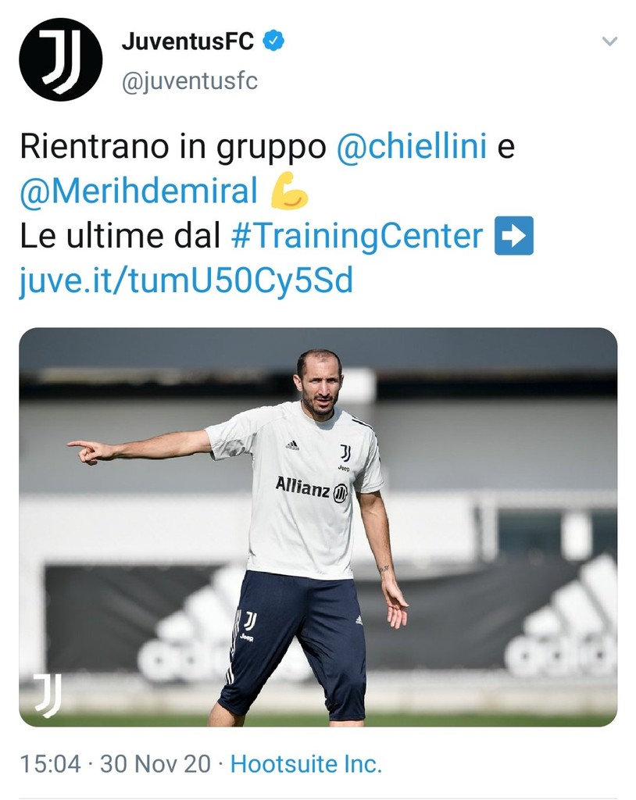Open the juve.it/tumU50Cy5Sd link
Screen dimensions: 636x800
pos(186,281)
